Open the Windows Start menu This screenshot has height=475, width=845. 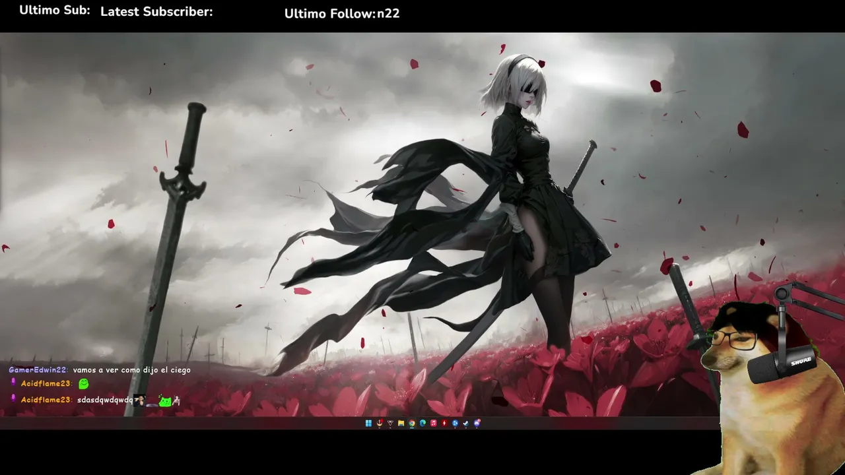point(368,424)
